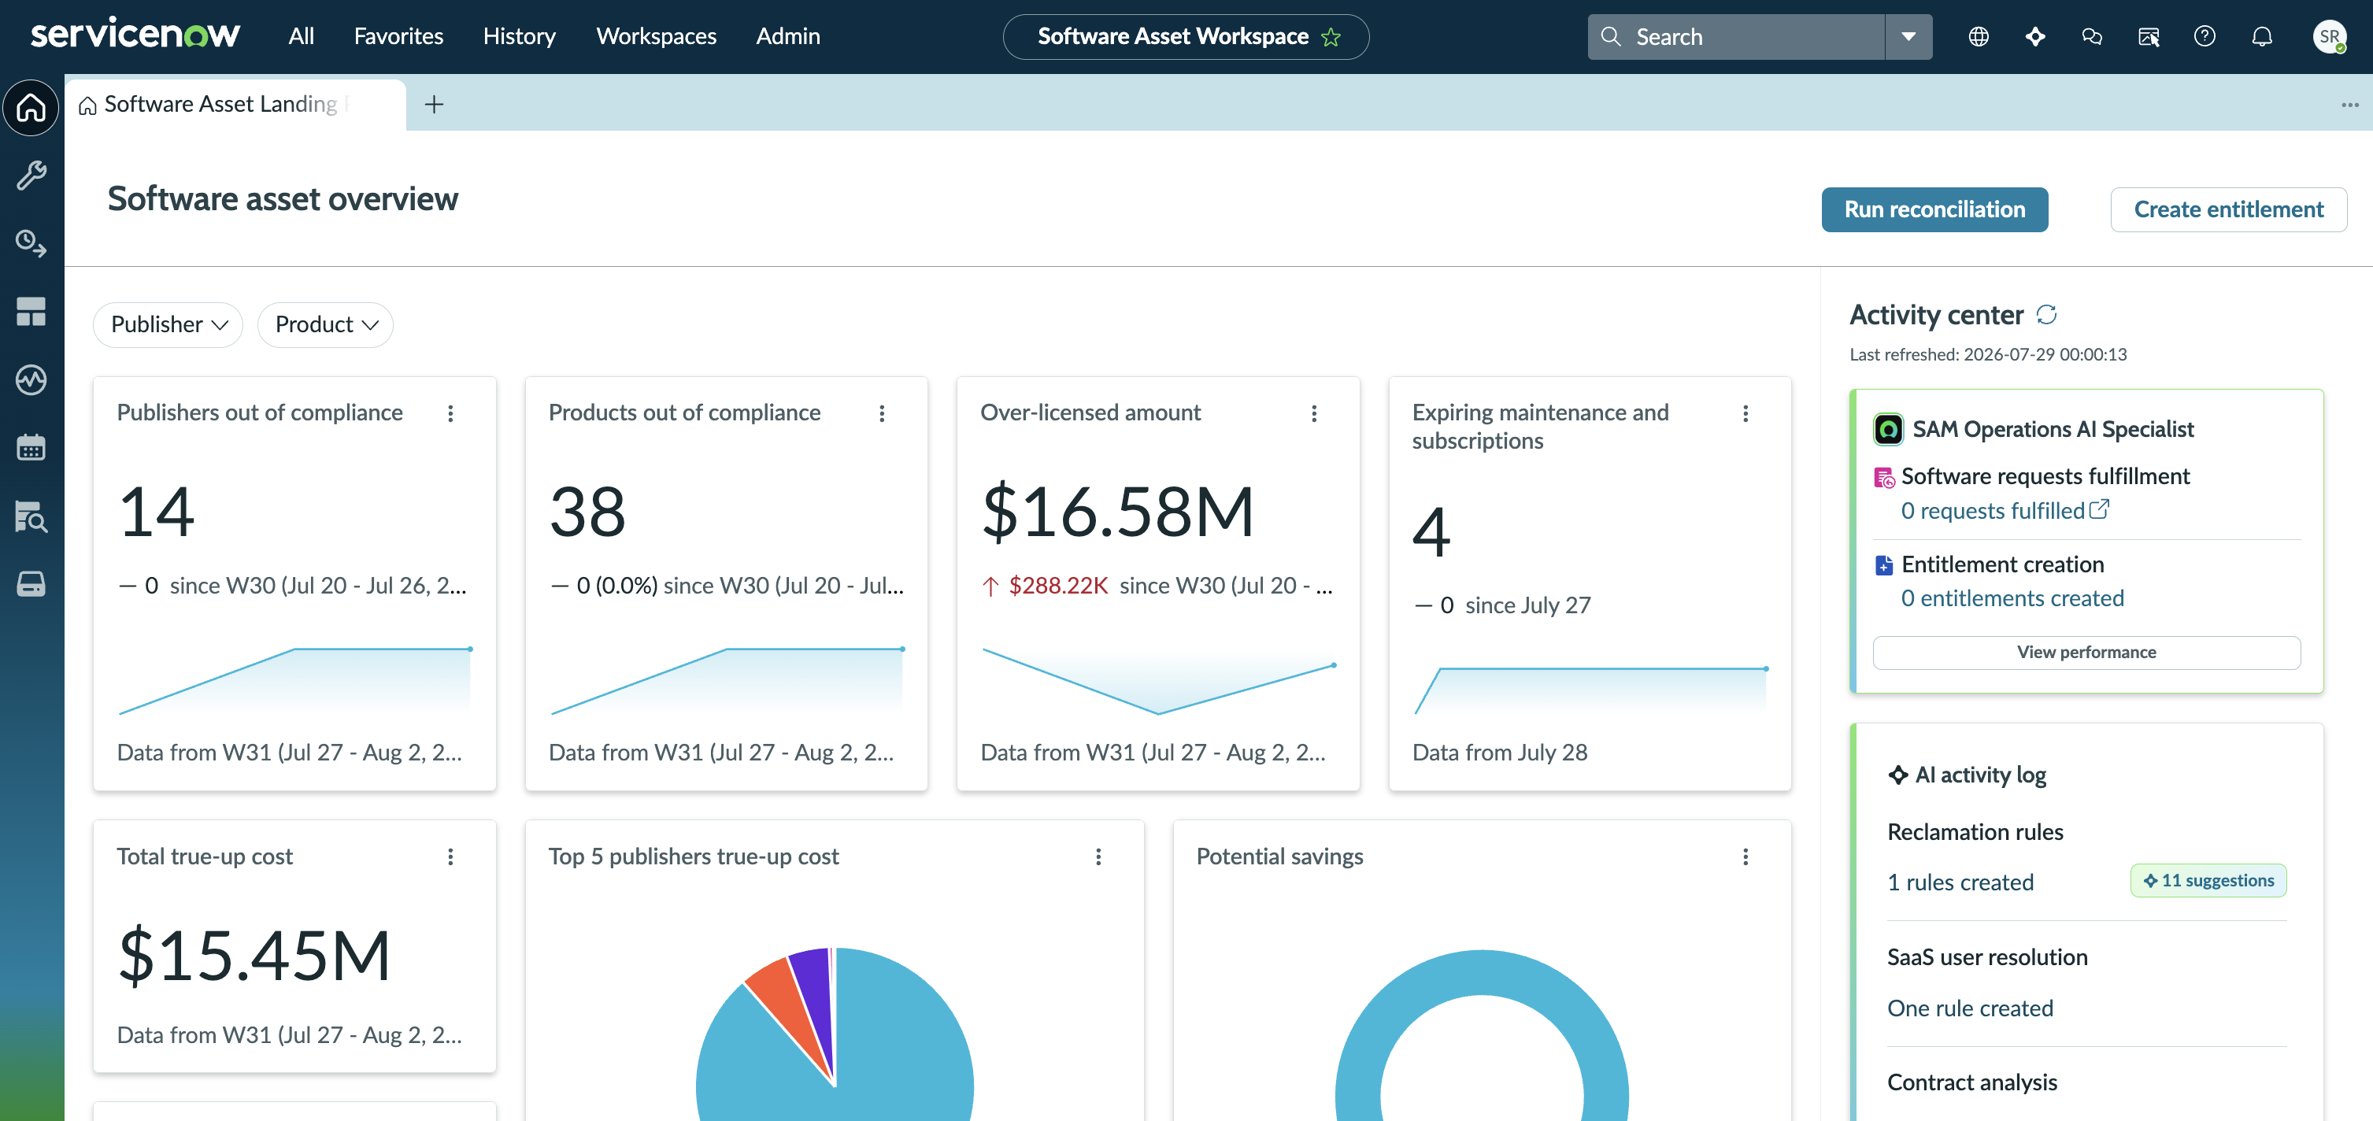Open the Admin menu
Screen dimensions: 2373x1121
(x=787, y=36)
